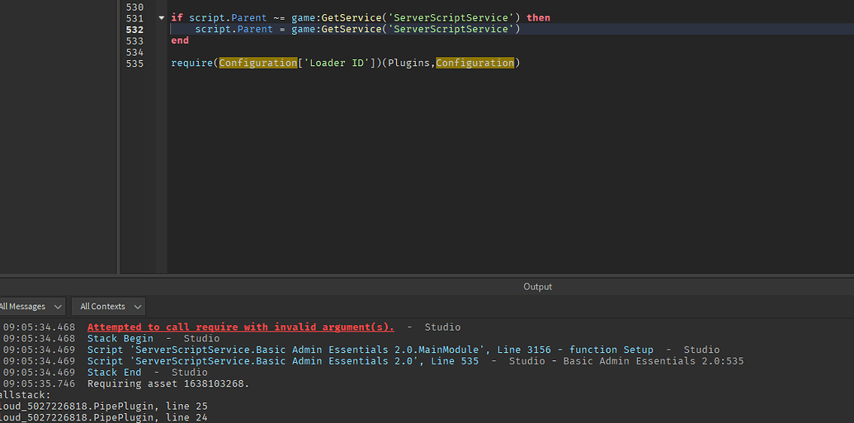Collapse the if-block fold arrow on line 531
This screenshot has width=854, height=423.
[161, 18]
